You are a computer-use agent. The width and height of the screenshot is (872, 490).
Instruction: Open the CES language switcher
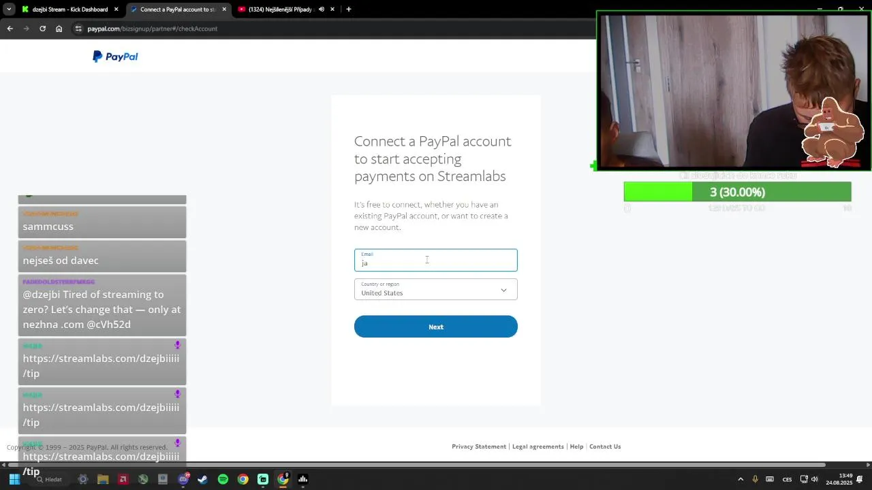point(787,479)
